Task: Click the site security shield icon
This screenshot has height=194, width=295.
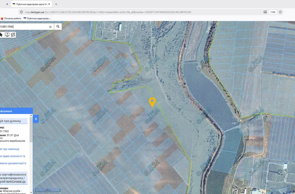Action: pos(21,12)
